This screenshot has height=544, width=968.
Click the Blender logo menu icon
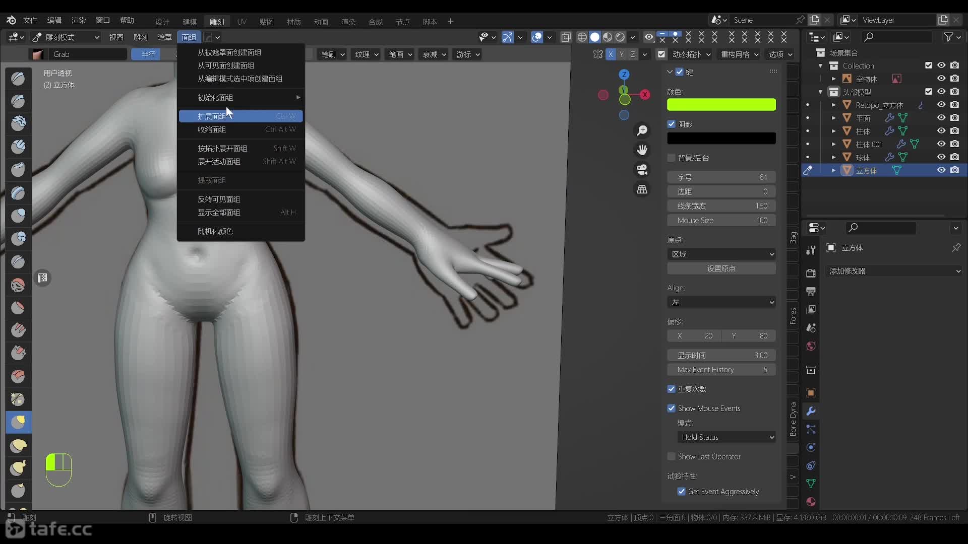(x=11, y=20)
